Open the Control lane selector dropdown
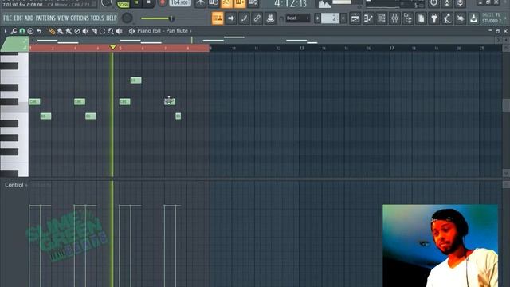Viewport: 510px width, 287px height. [x=16, y=185]
